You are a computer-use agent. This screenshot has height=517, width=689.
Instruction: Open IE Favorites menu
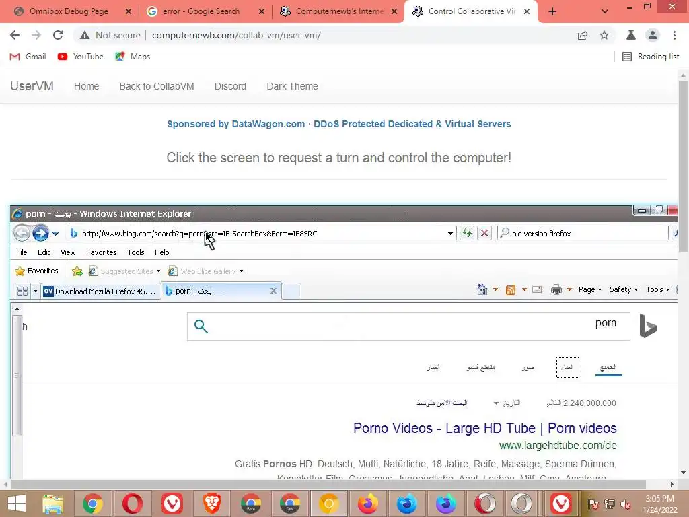(x=102, y=252)
